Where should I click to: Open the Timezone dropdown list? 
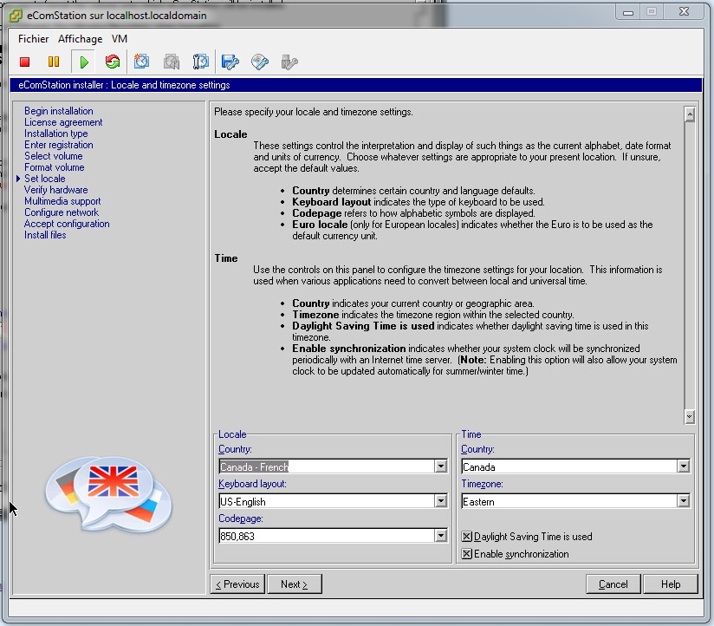[684, 501]
